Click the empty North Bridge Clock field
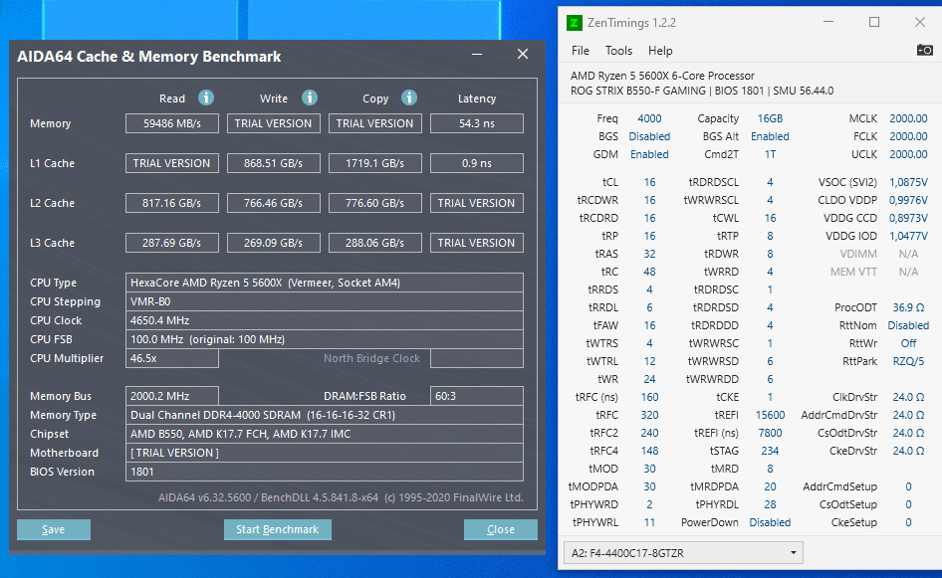 tap(477, 358)
